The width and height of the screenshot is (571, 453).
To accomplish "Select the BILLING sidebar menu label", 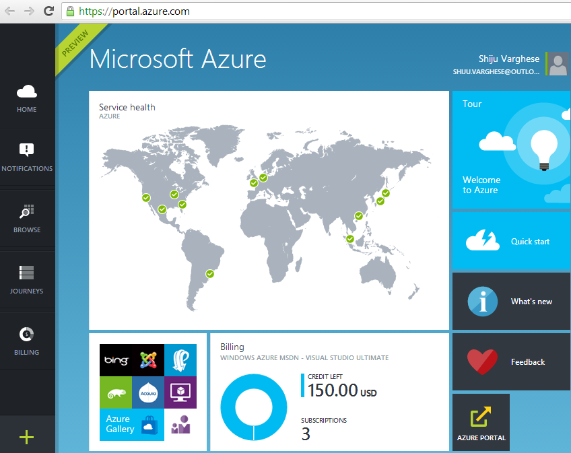I will [26, 352].
